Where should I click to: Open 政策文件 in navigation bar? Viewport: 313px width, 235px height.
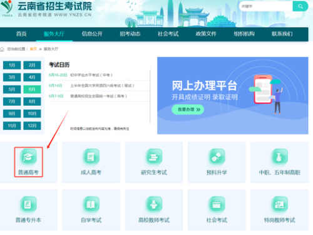point(206,34)
